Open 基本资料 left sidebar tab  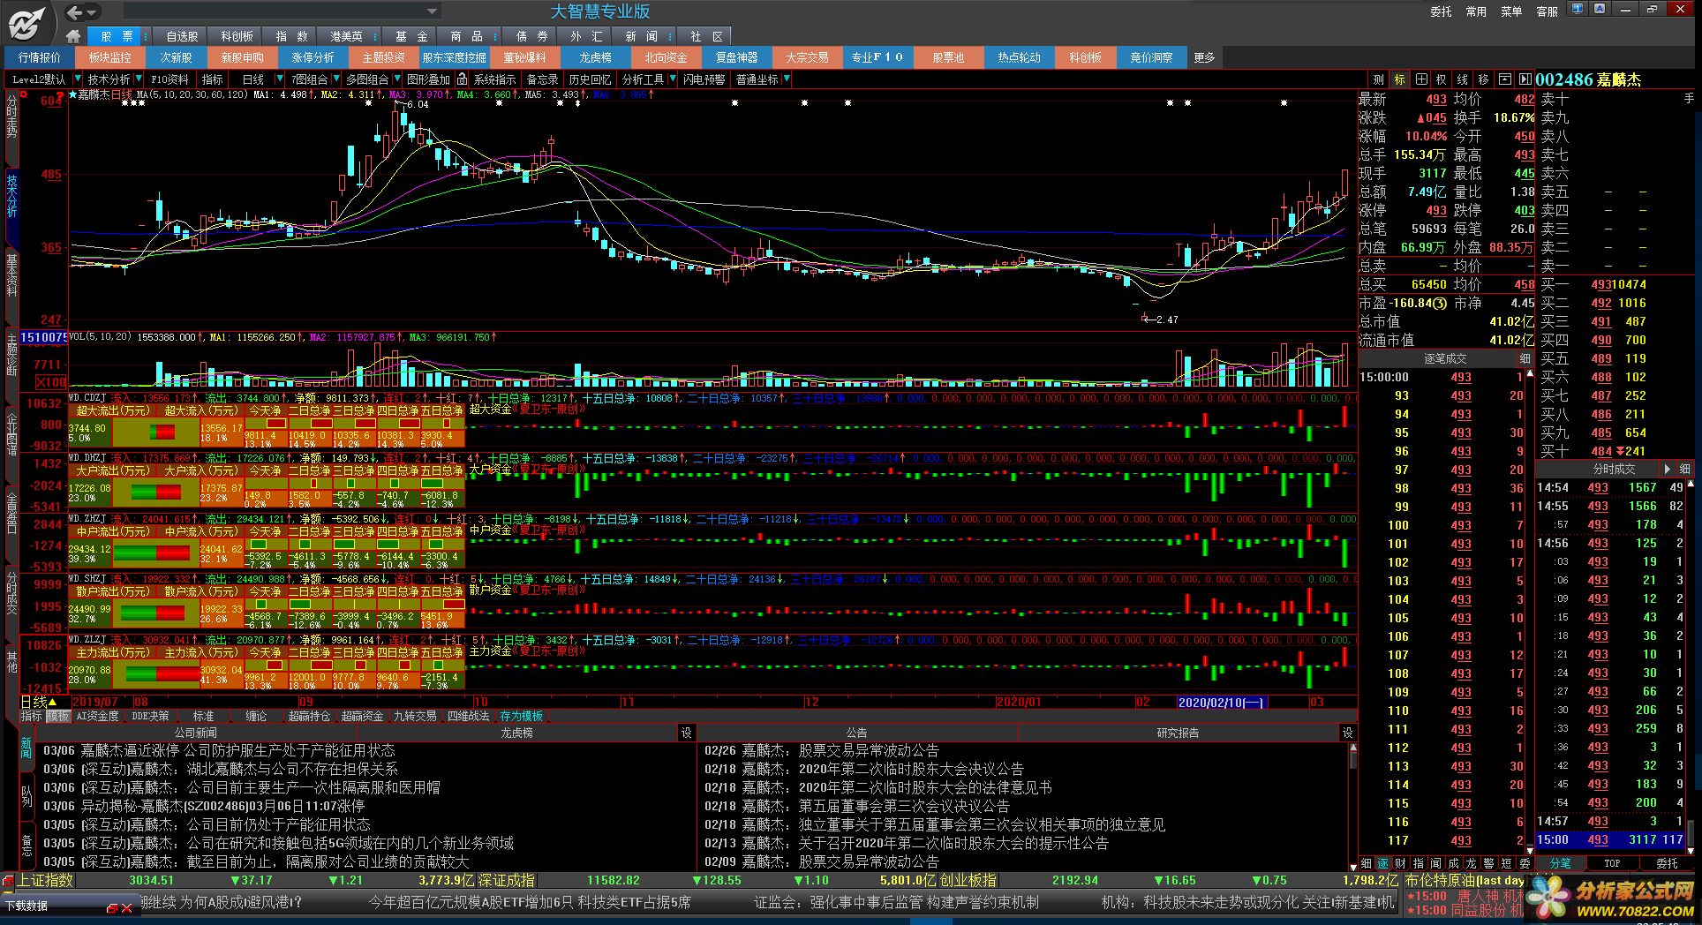pos(11,274)
